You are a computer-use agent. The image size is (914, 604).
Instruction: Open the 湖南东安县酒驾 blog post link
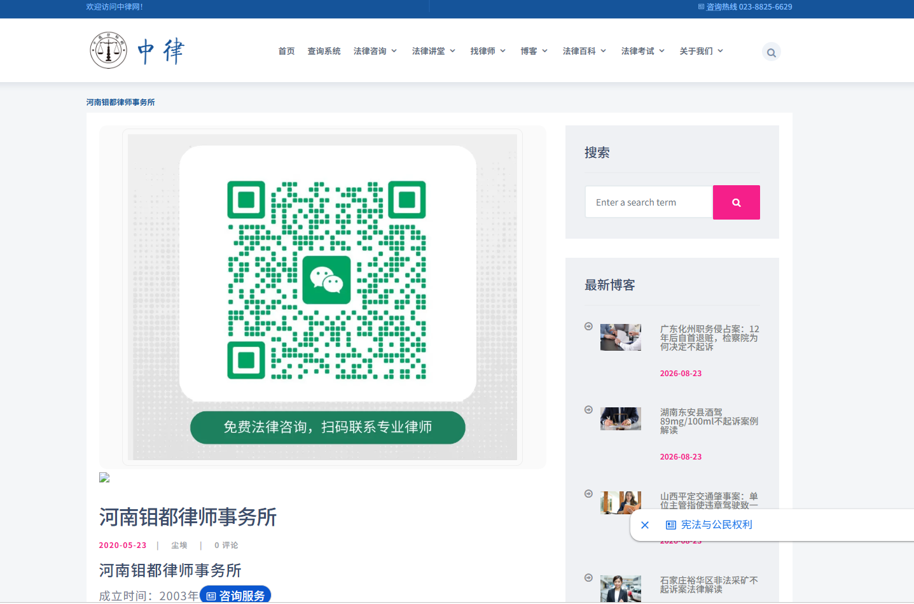click(709, 421)
